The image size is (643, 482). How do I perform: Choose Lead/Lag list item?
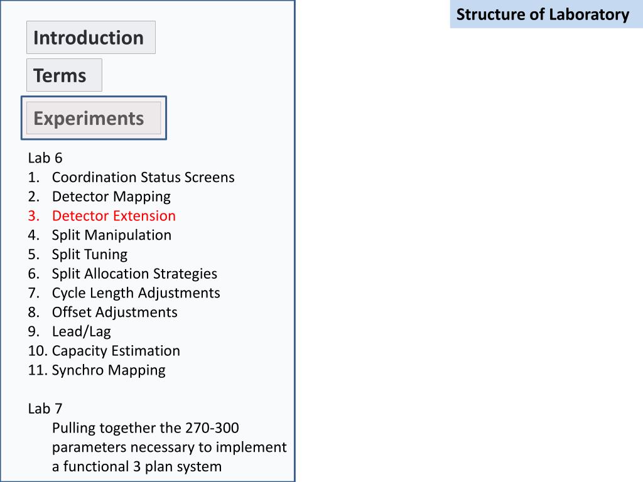click(69, 331)
